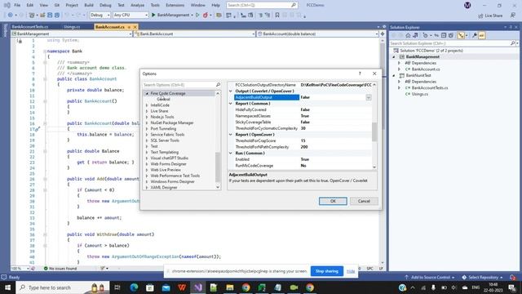This screenshot has height=294, width=522.
Task: Click the Windows taskbar search box
Action: tap(64, 287)
